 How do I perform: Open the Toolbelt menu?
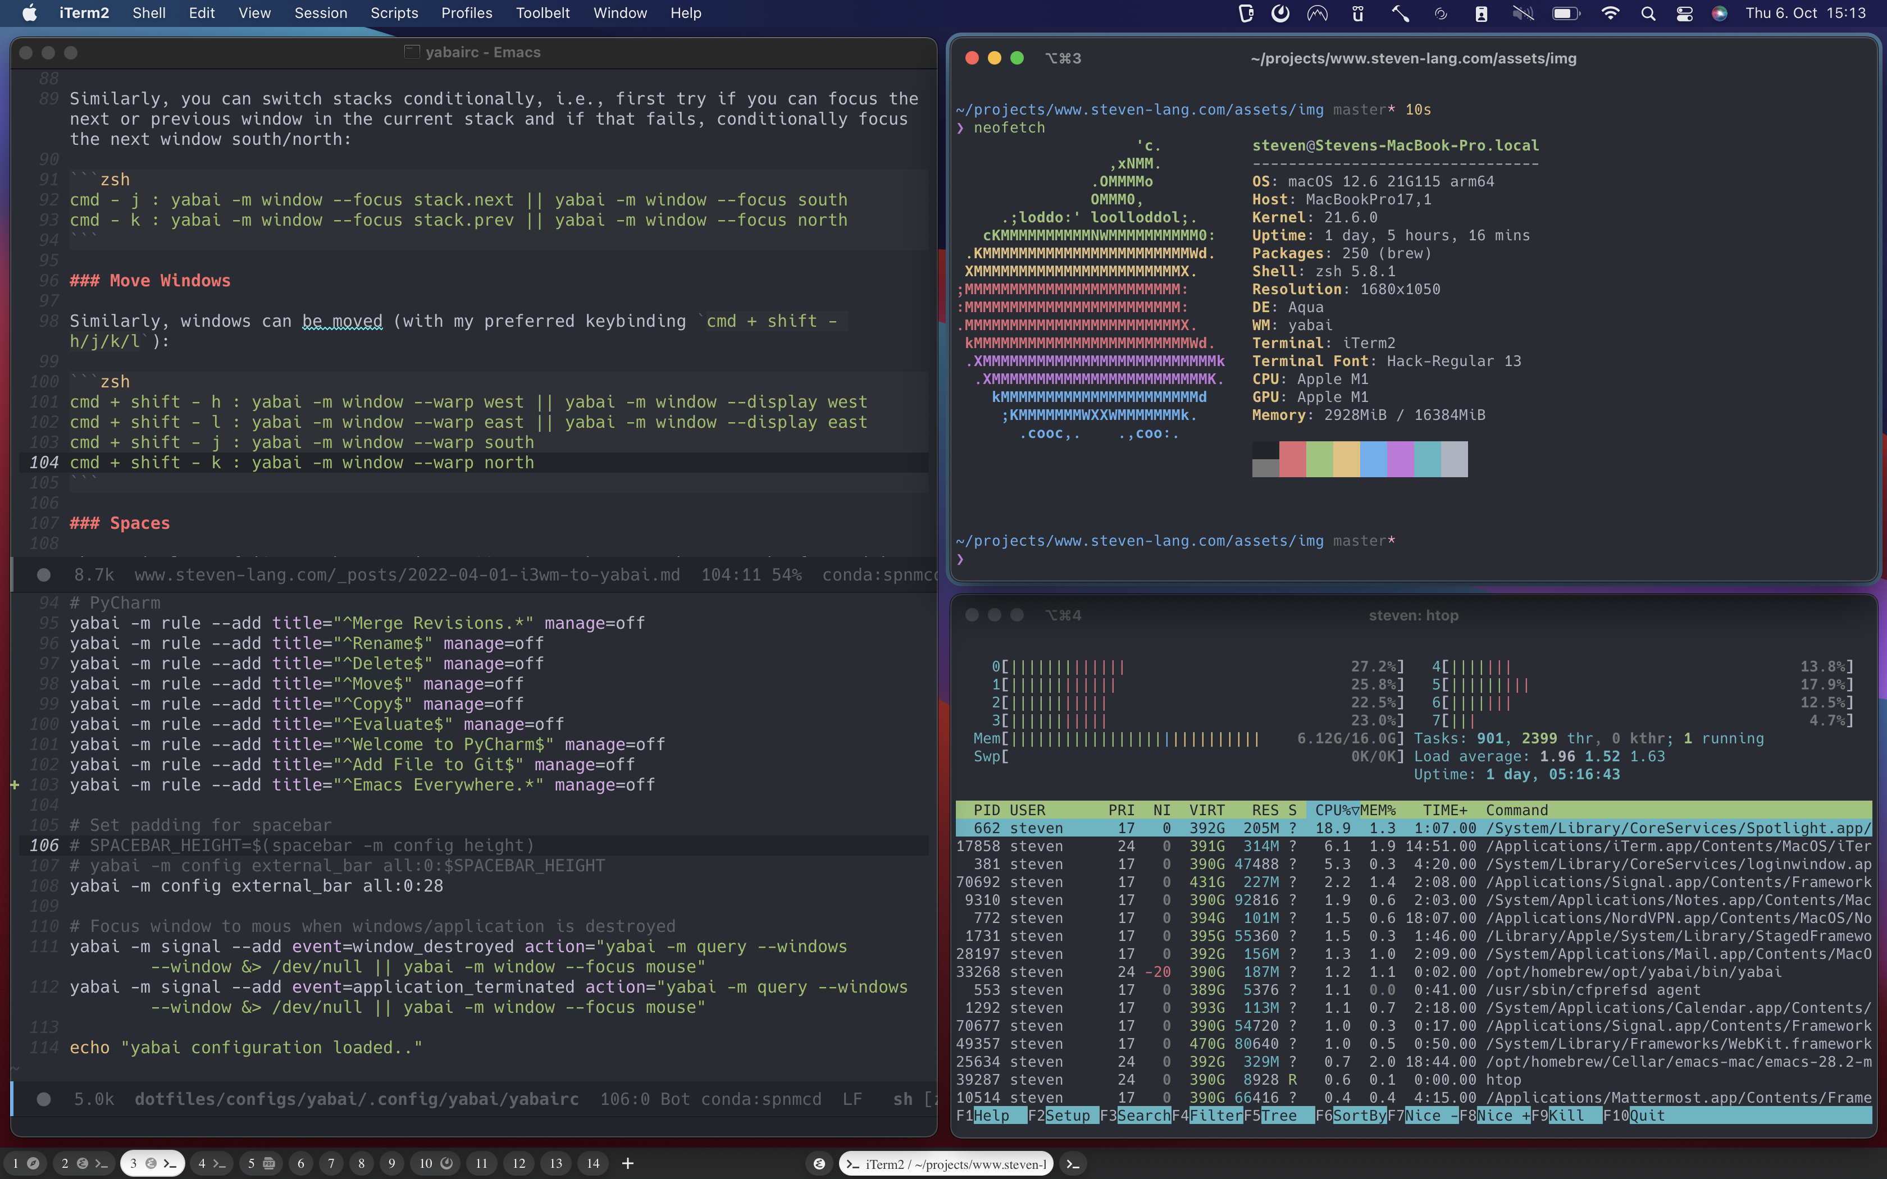click(x=543, y=13)
